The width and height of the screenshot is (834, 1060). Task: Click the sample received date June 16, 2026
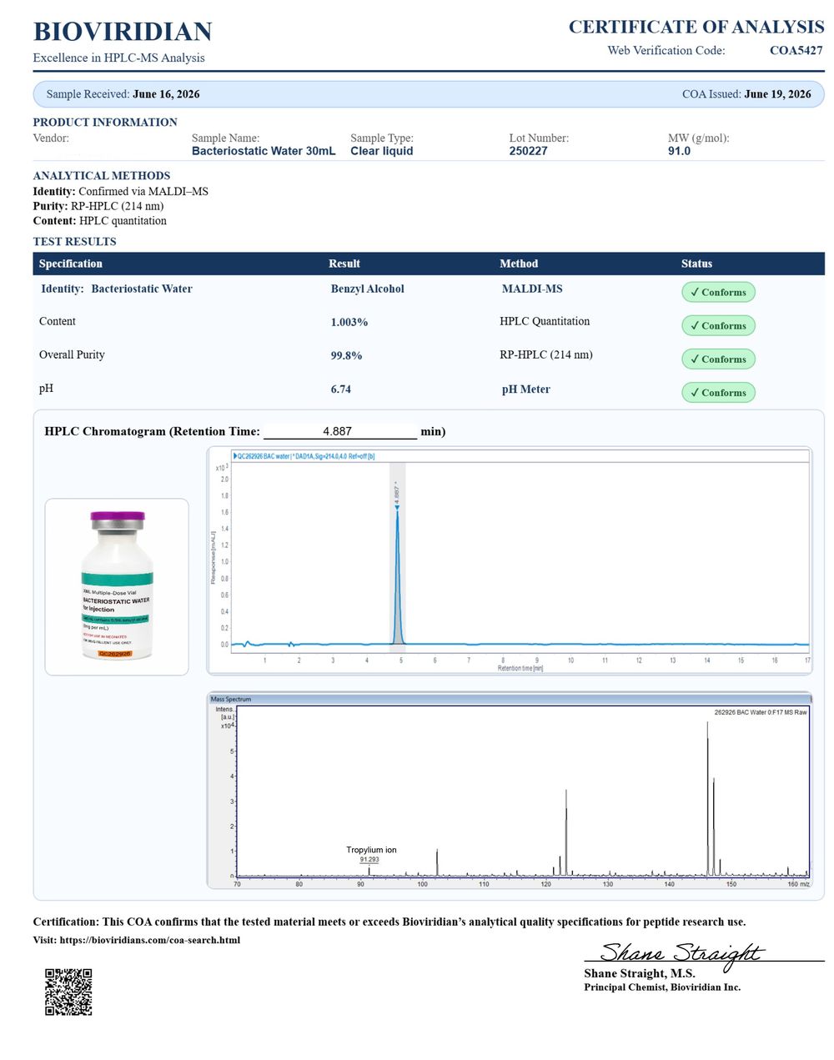click(166, 94)
